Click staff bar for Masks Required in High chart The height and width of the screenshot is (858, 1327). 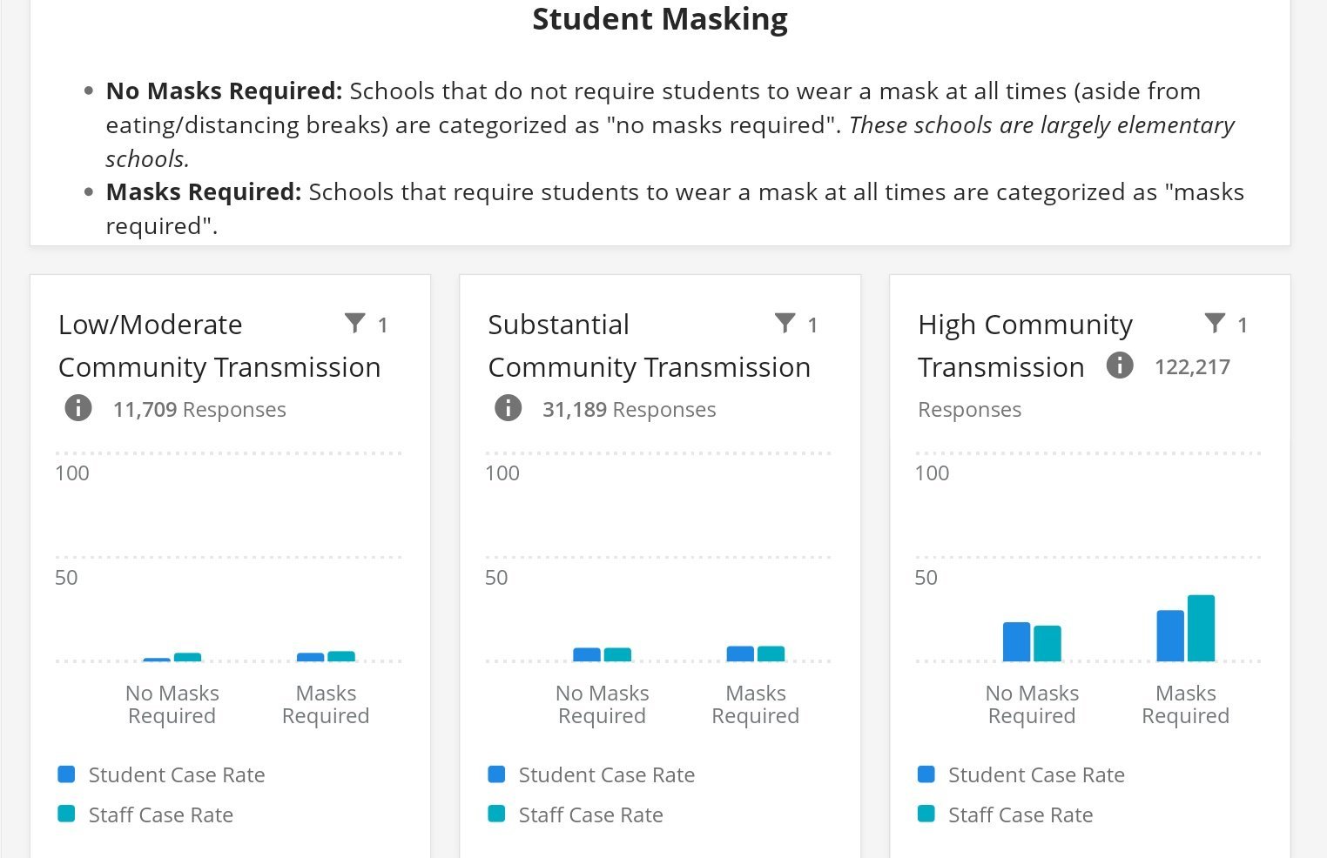1201,628
